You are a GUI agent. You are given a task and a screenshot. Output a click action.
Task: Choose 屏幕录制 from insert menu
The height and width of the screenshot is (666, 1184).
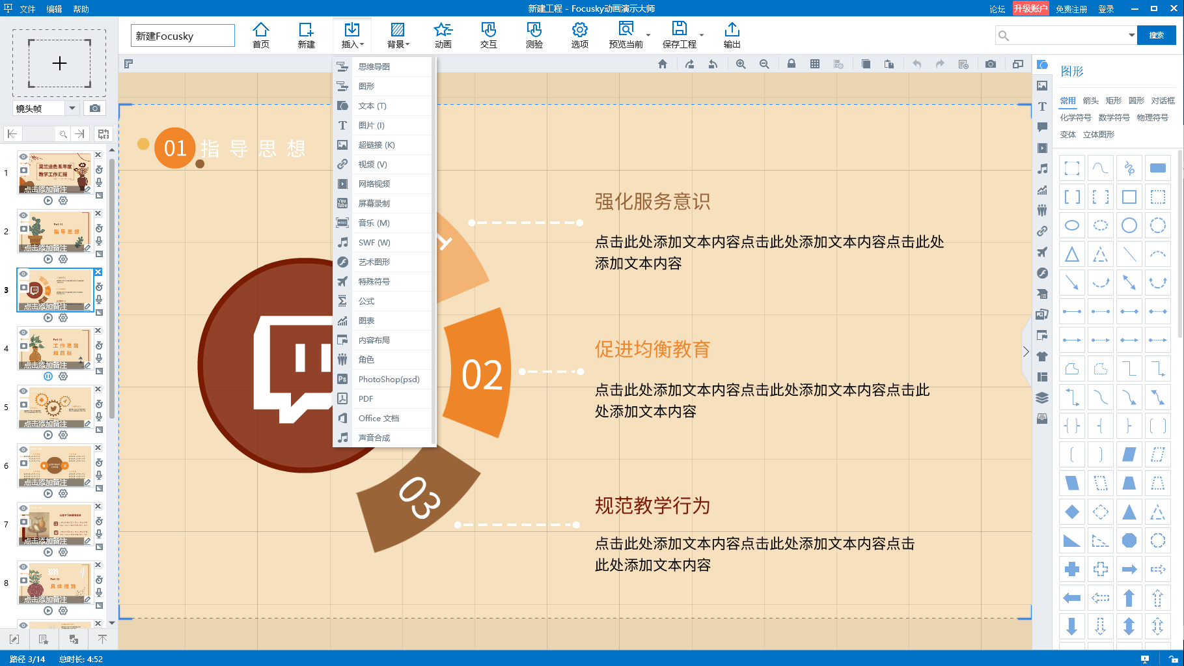[383, 203]
